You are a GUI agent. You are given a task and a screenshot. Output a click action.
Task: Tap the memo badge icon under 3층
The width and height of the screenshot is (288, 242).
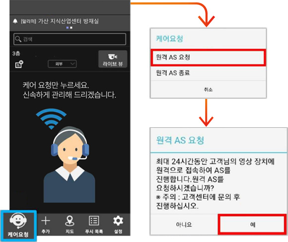(19, 64)
